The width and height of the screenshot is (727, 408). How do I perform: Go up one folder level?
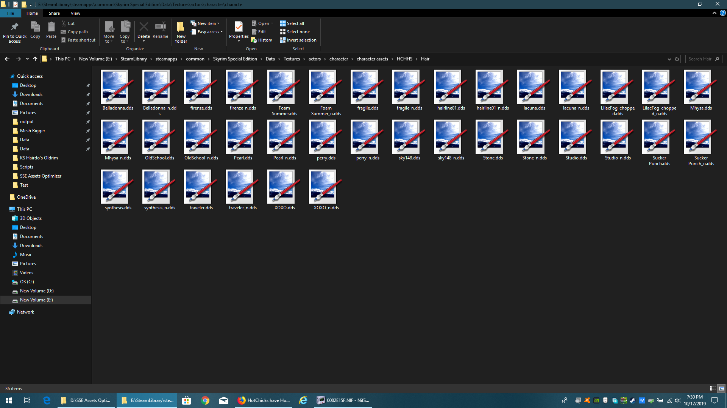[35, 59]
